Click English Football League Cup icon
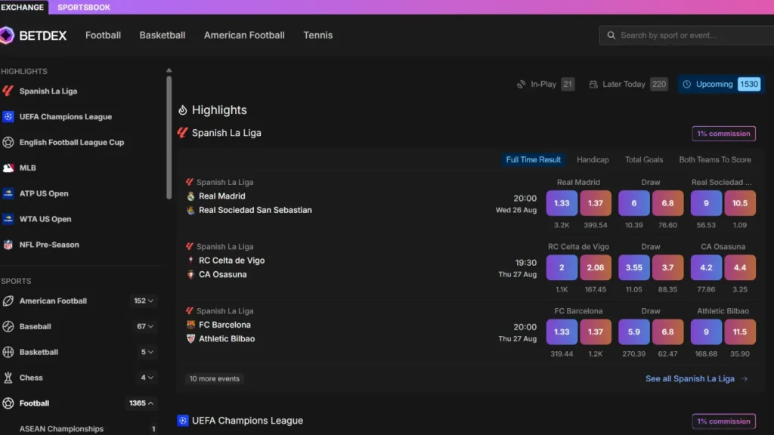774x435 pixels. coord(8,142)
